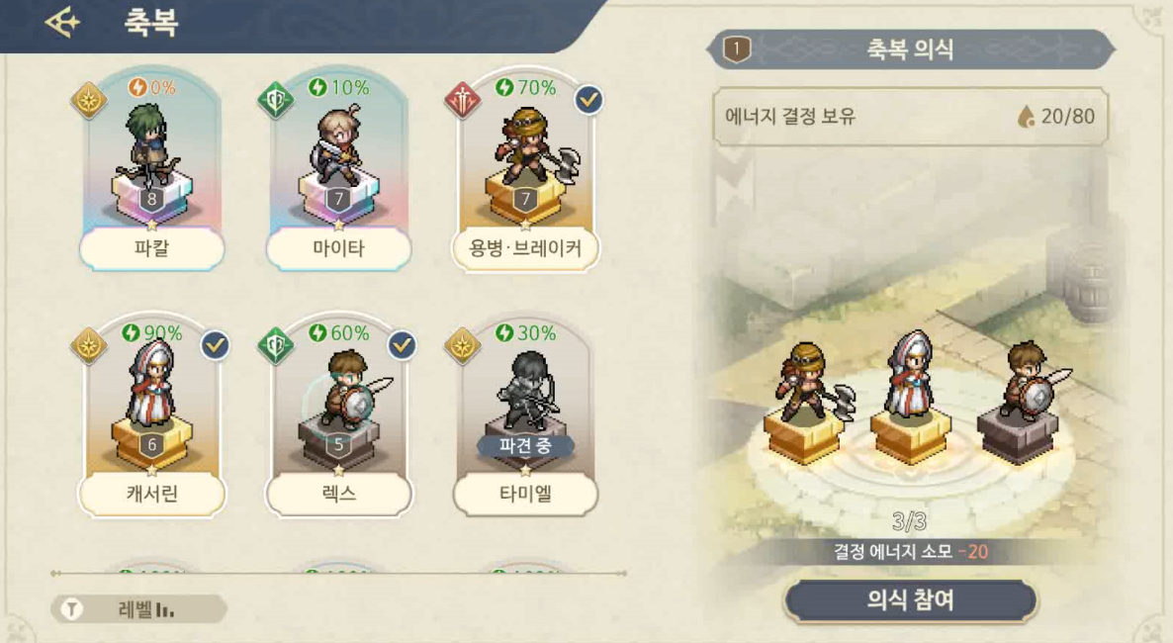This screenshot has height=643, width=1173.
Task: Click the 의식 참여 button
Action: [911, 599]
